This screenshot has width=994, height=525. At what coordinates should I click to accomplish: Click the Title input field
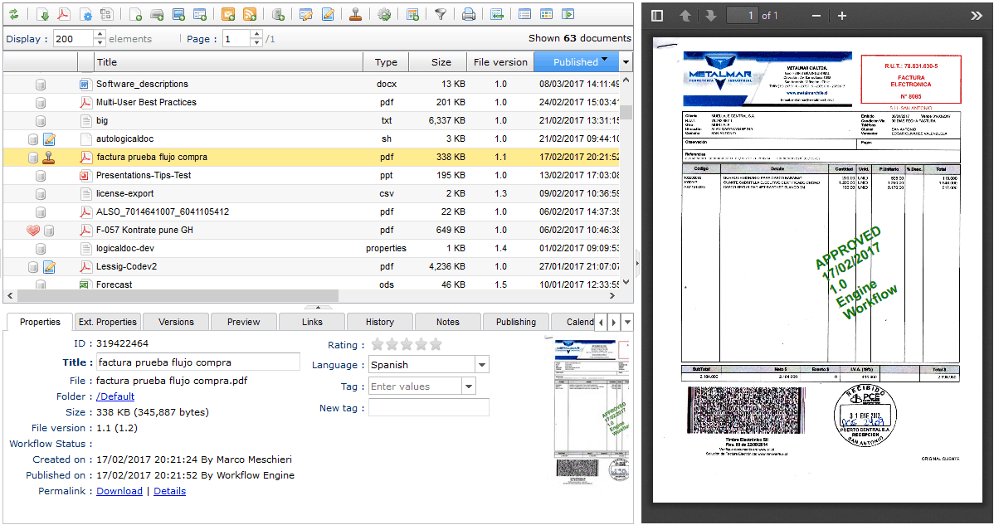tap(197, 362)
